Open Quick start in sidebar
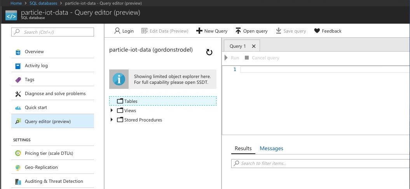The width and height of the screenshot is (410, 189). pos(52,108)
